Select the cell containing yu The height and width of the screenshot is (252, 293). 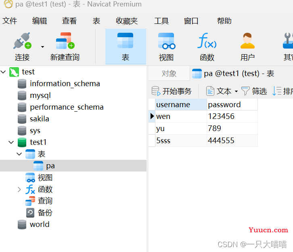(181, 129)
